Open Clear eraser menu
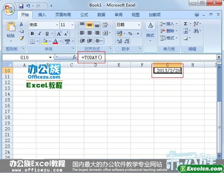This screenshot has height=173, width=224. tap(187, 38)
